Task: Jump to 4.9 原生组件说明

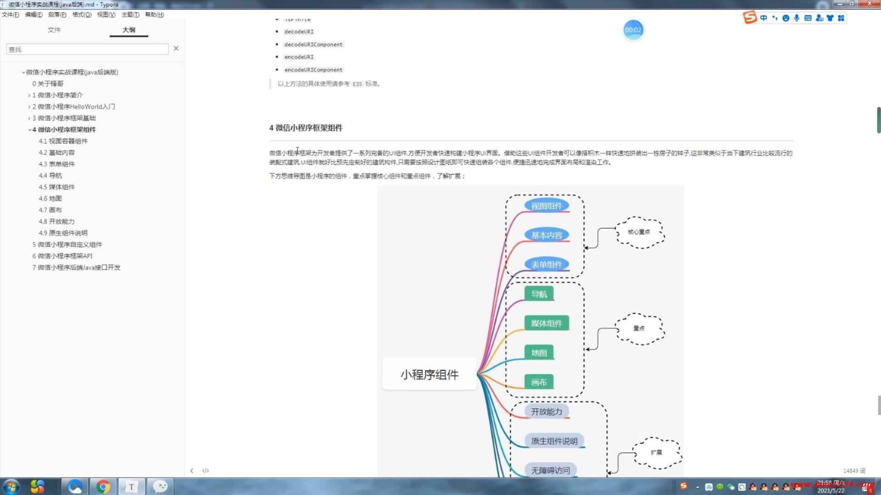Action: [x=63, y=233]
